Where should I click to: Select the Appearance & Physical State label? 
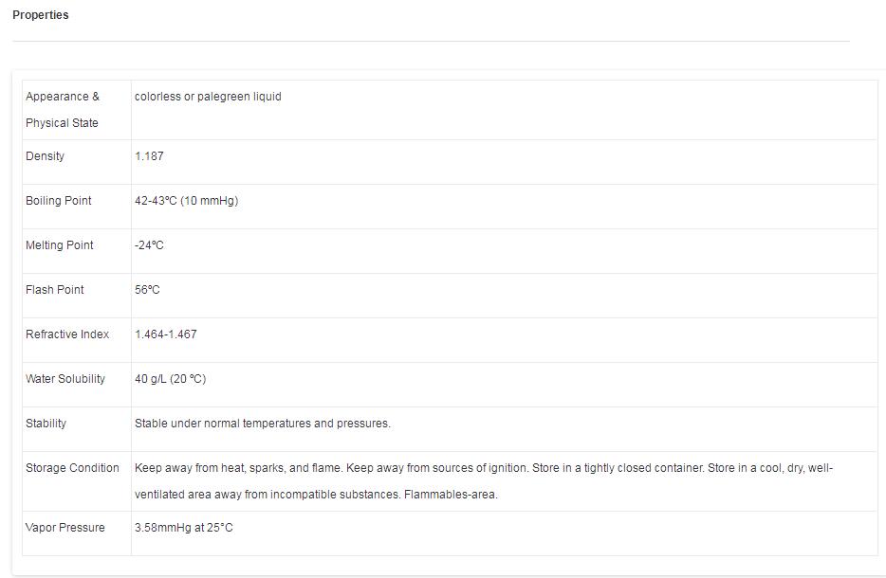click(63, 110)
